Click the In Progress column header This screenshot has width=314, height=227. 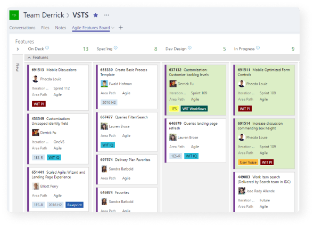pyautogui.click(x=244, y=48)
